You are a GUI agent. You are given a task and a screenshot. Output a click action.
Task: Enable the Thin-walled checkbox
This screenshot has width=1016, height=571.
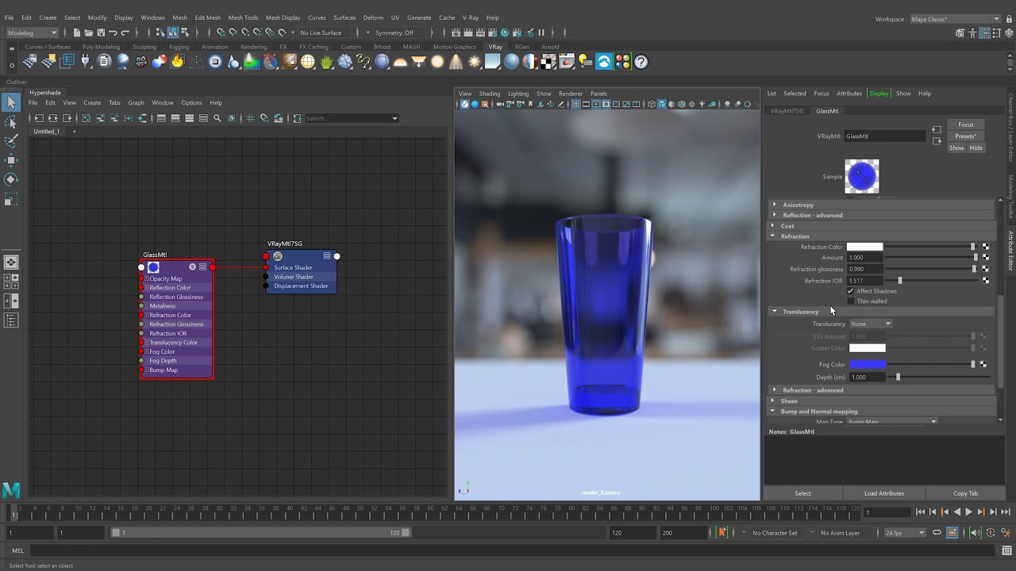pos(850,301)
